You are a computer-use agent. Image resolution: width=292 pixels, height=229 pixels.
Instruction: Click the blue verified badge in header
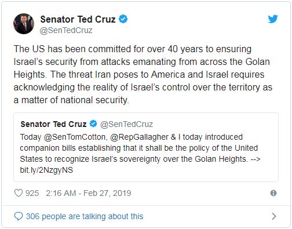pyautogui.click(x=123, y=19)
